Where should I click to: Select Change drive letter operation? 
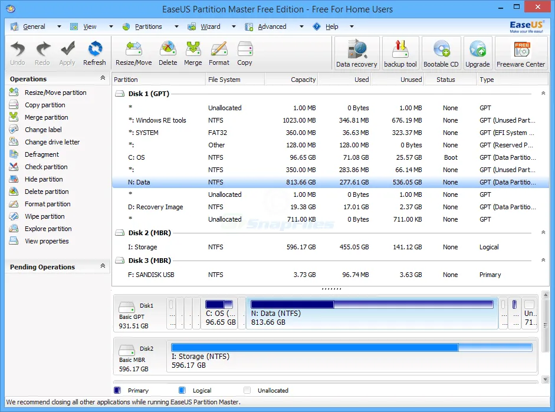pos(52,142)
